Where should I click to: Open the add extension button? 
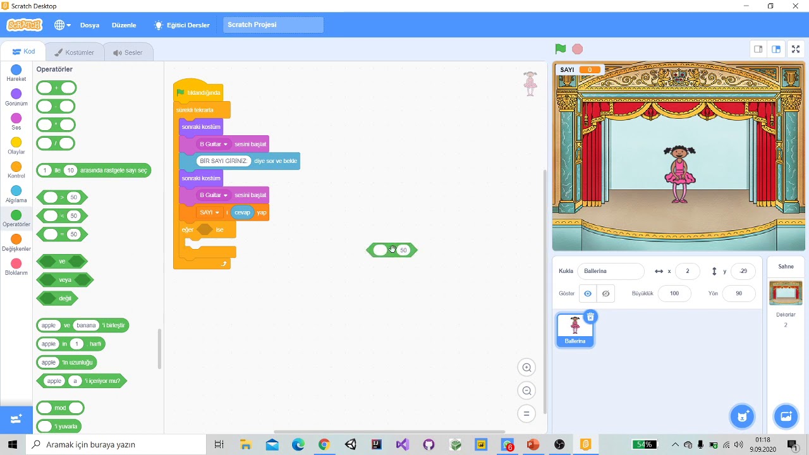16,419
